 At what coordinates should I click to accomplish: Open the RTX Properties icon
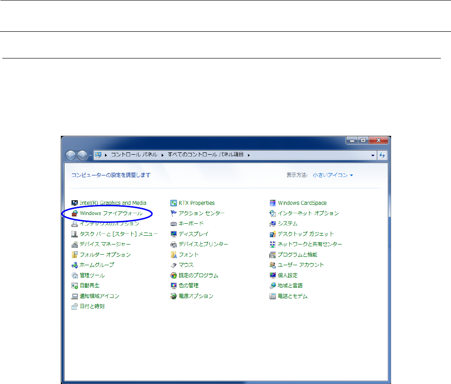point(173,203)
